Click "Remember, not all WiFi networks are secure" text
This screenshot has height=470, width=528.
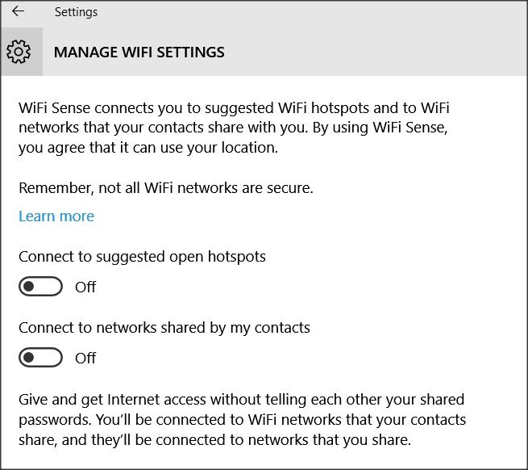[x=165, y=188]
